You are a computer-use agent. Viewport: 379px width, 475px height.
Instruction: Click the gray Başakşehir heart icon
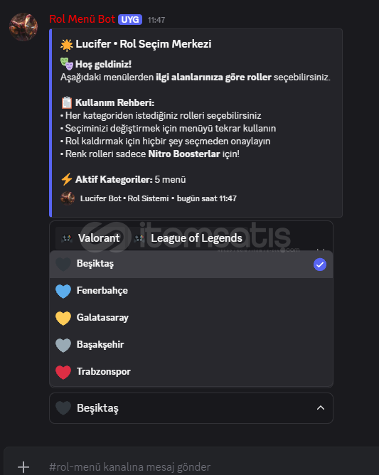(63, 345)
